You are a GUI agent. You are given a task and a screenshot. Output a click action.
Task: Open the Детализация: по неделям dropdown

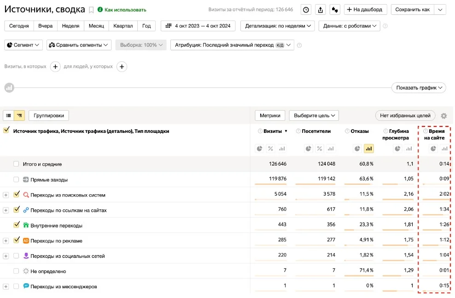pos(277,26)
